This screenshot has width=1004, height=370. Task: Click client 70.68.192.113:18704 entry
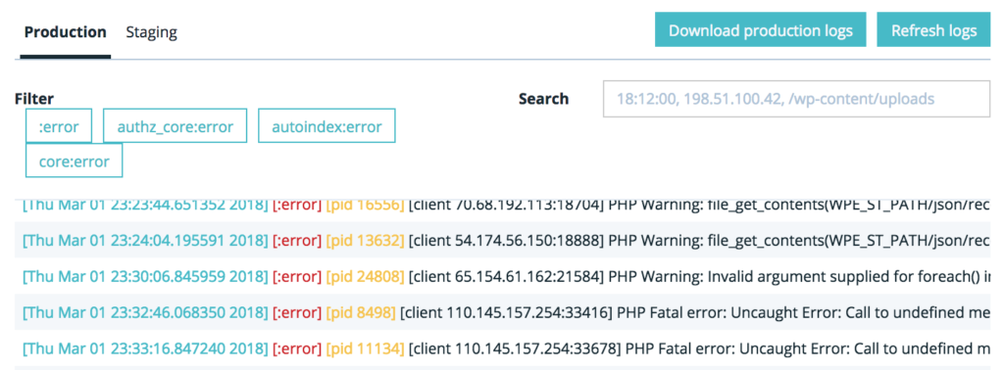[507, 205]
